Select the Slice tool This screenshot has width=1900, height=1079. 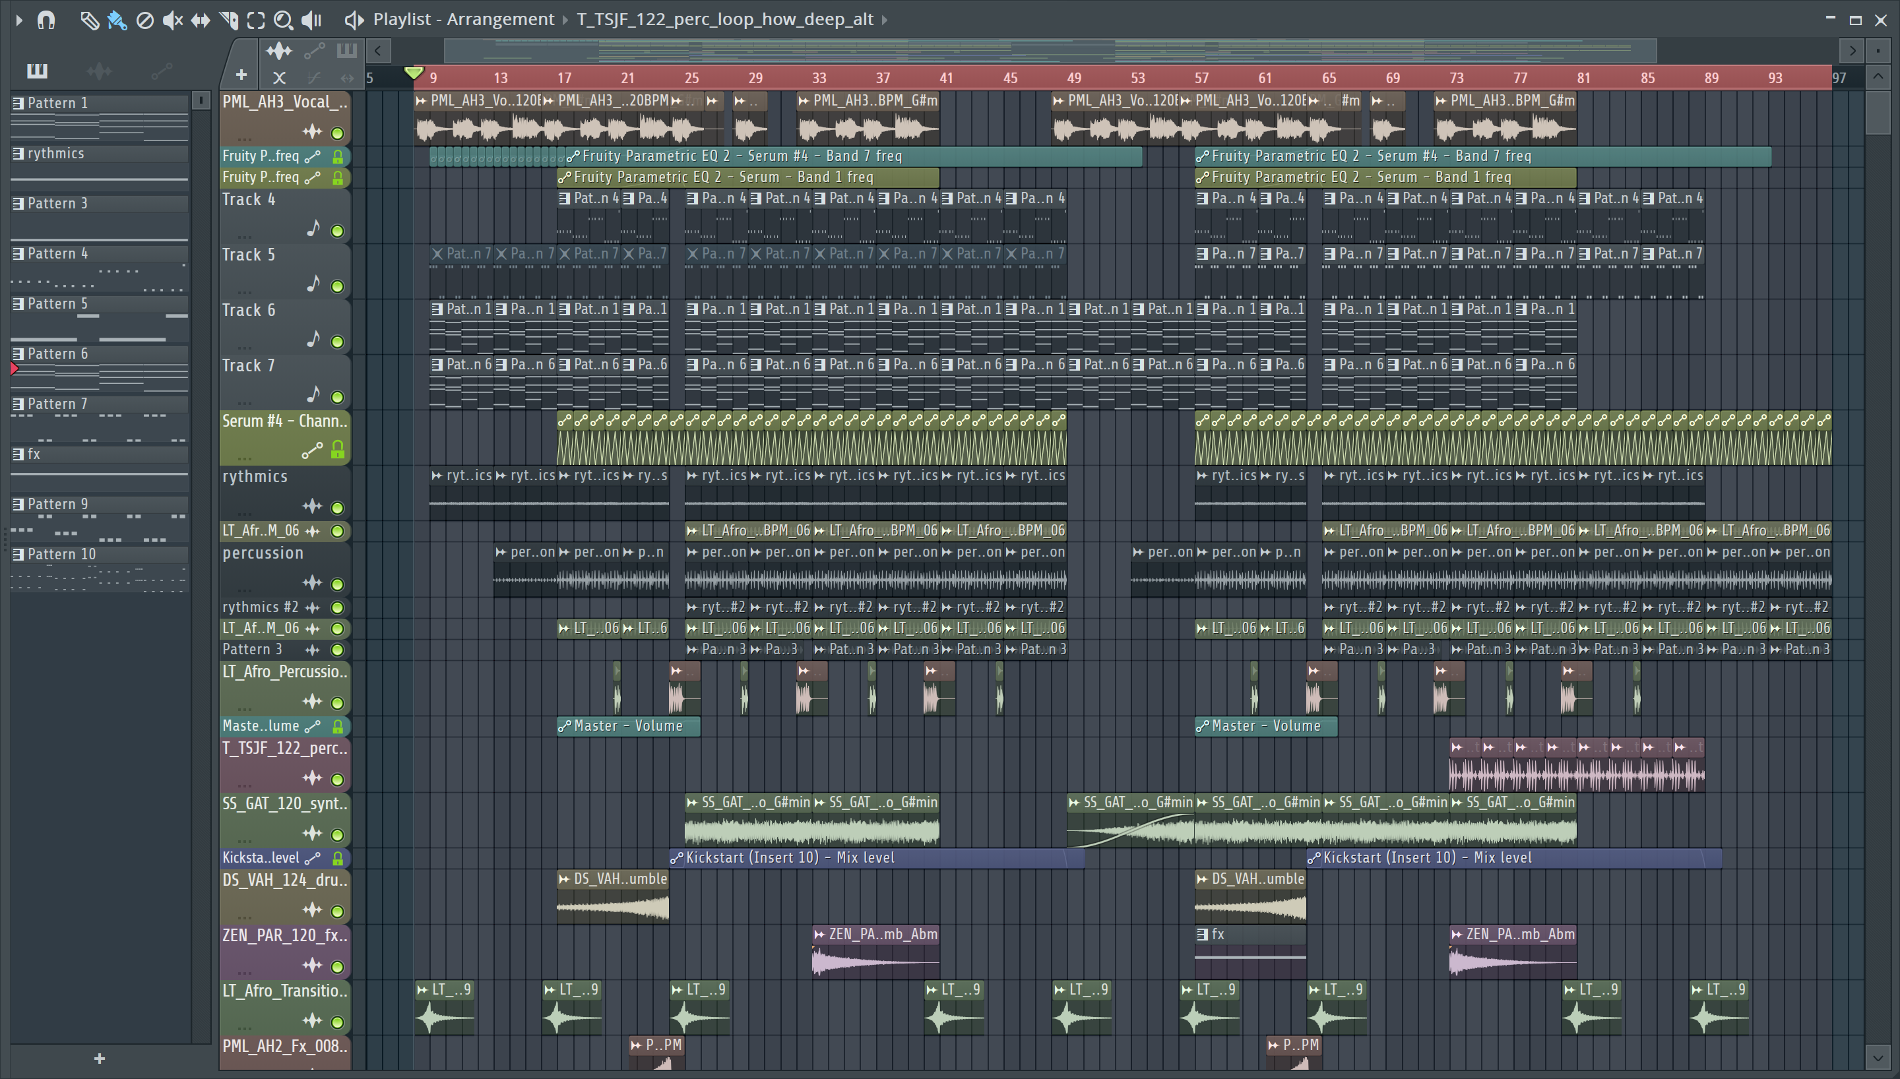pos(228,20)
